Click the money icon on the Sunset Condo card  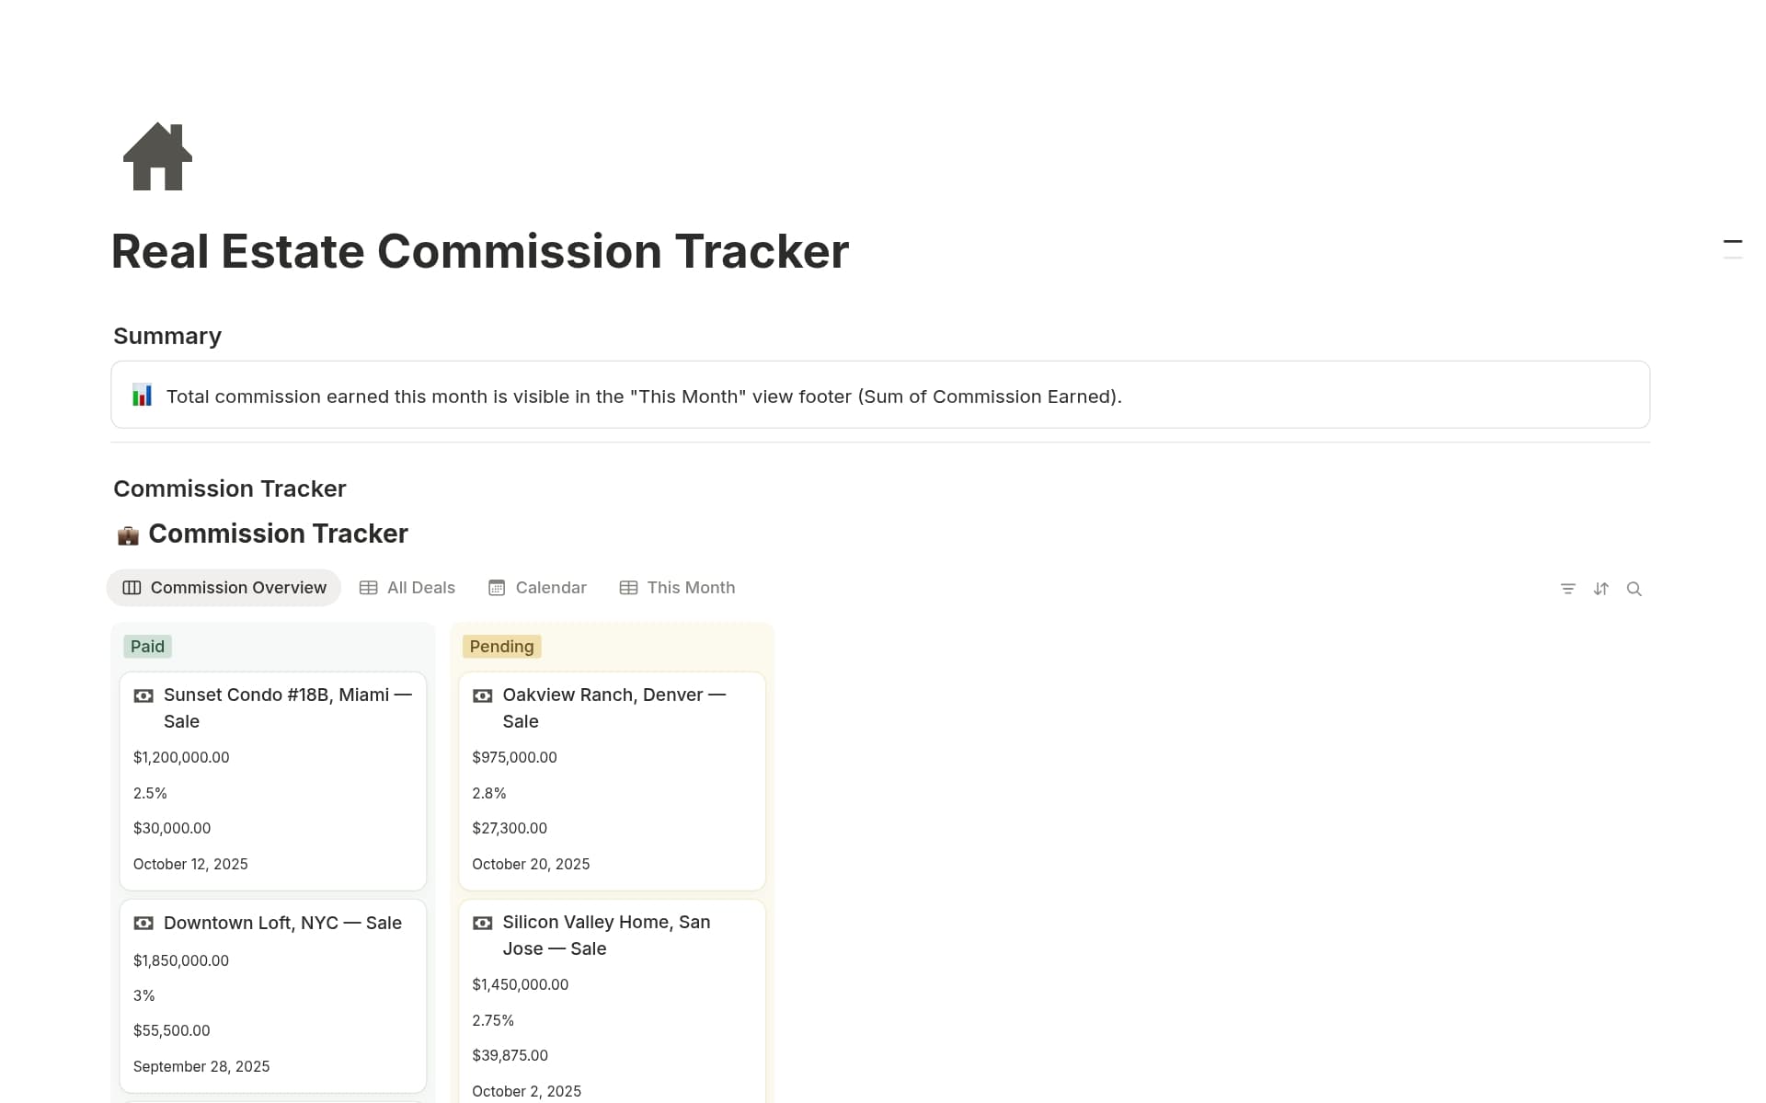coord(143,695)
